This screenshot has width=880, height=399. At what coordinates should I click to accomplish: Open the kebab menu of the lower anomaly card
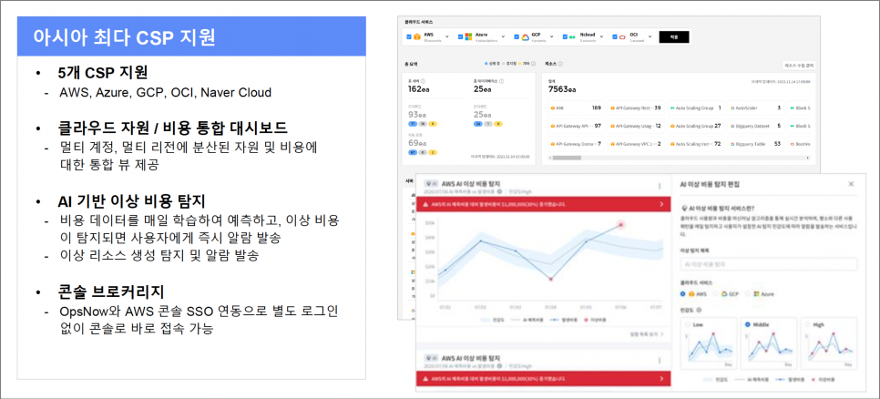660,360
